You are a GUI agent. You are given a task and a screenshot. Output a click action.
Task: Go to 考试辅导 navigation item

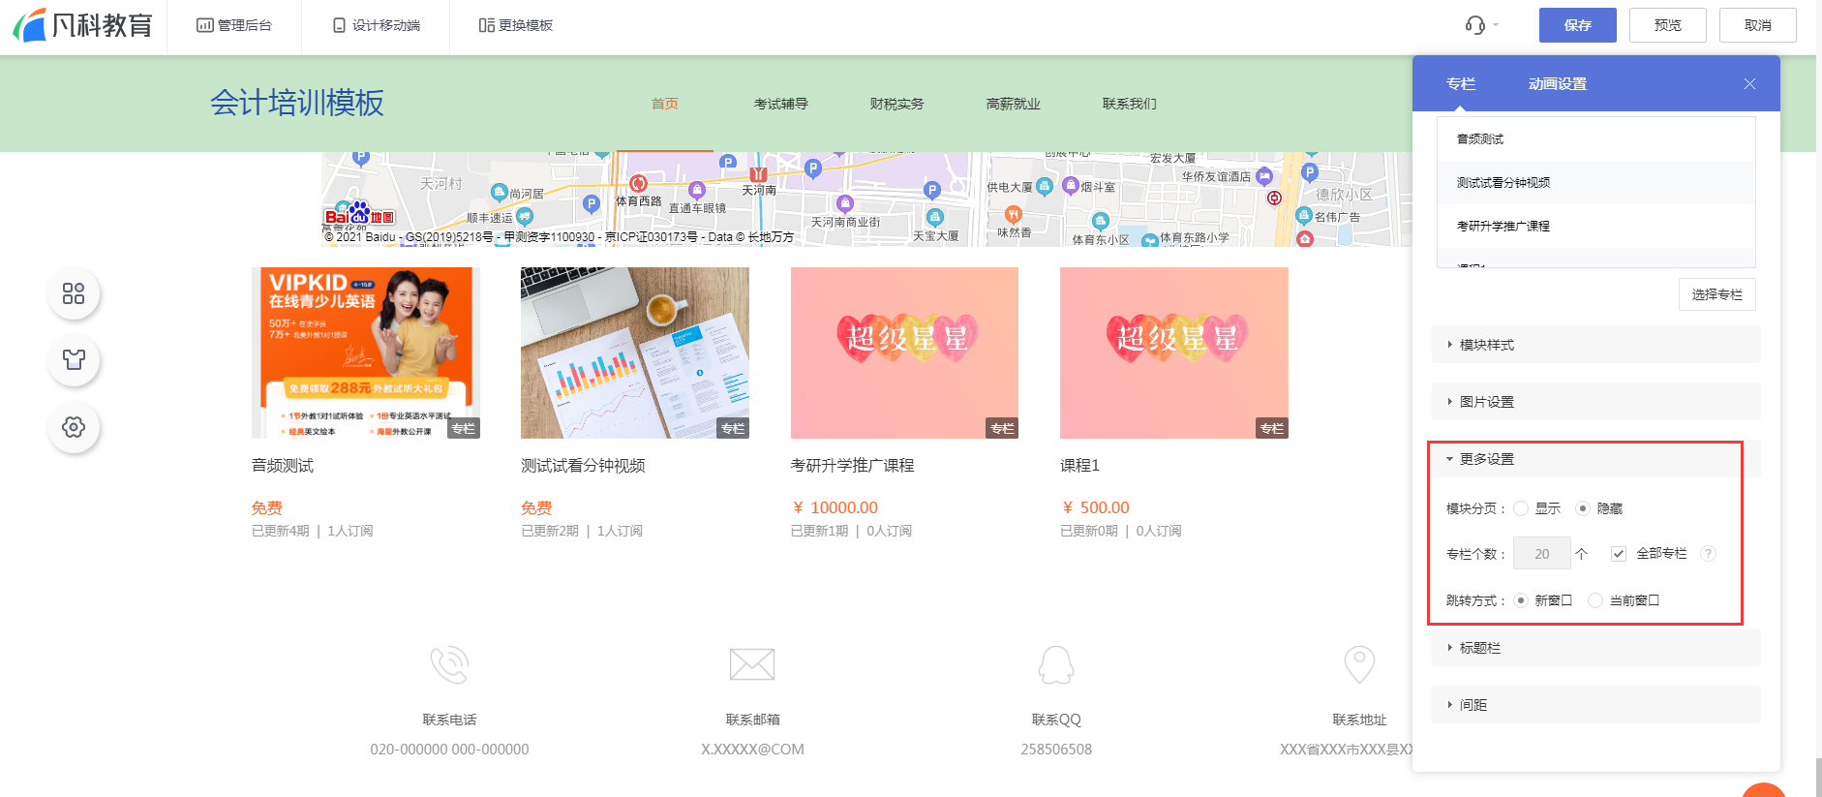(781, 104)
